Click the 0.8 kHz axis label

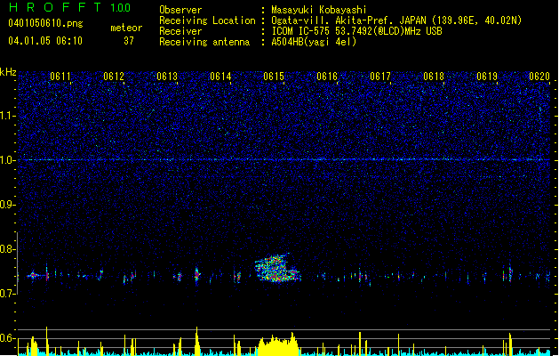[x=8, y=249]
